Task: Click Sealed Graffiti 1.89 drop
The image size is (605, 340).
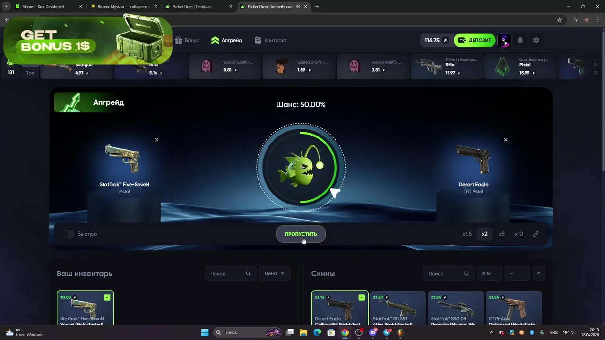Action: pos(298,67)
